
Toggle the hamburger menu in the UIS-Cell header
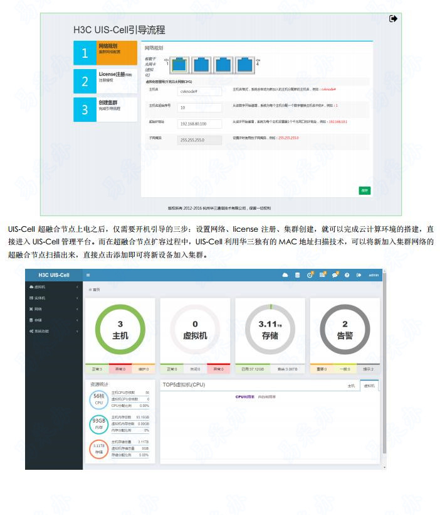[x=88, y=275]
